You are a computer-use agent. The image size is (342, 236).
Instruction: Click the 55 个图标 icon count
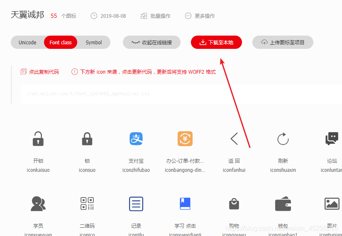pyautogui.click(x=64, y=16)
